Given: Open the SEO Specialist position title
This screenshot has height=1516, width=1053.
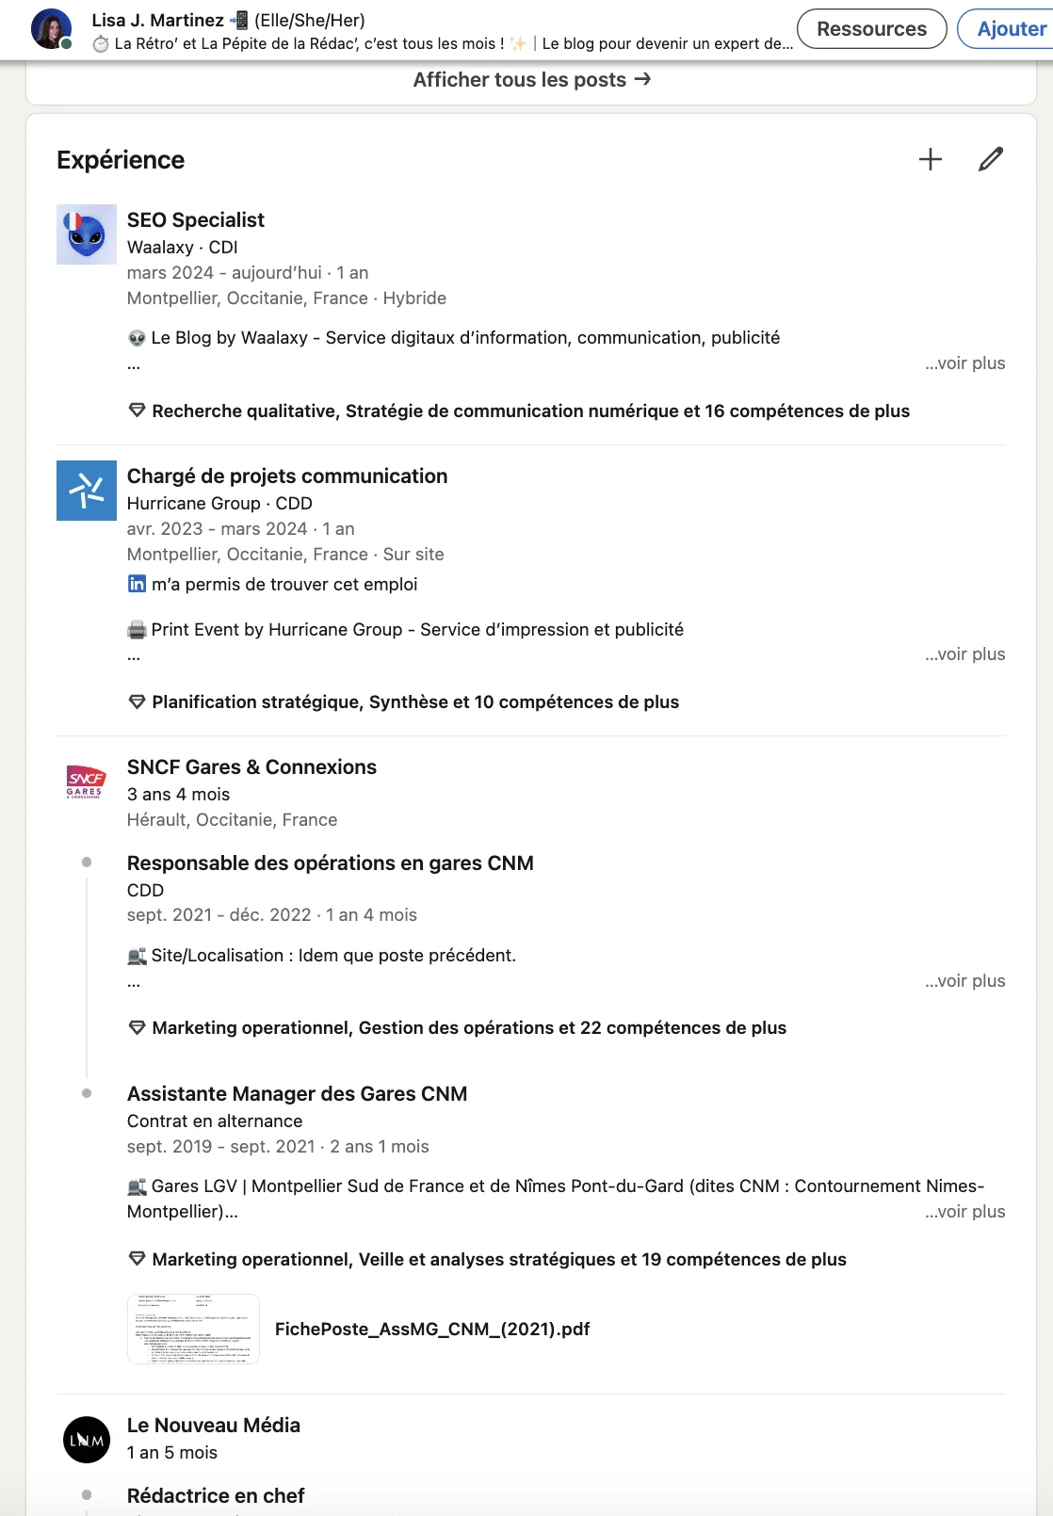Looking at the screenshot, I should tap(196, 219).
